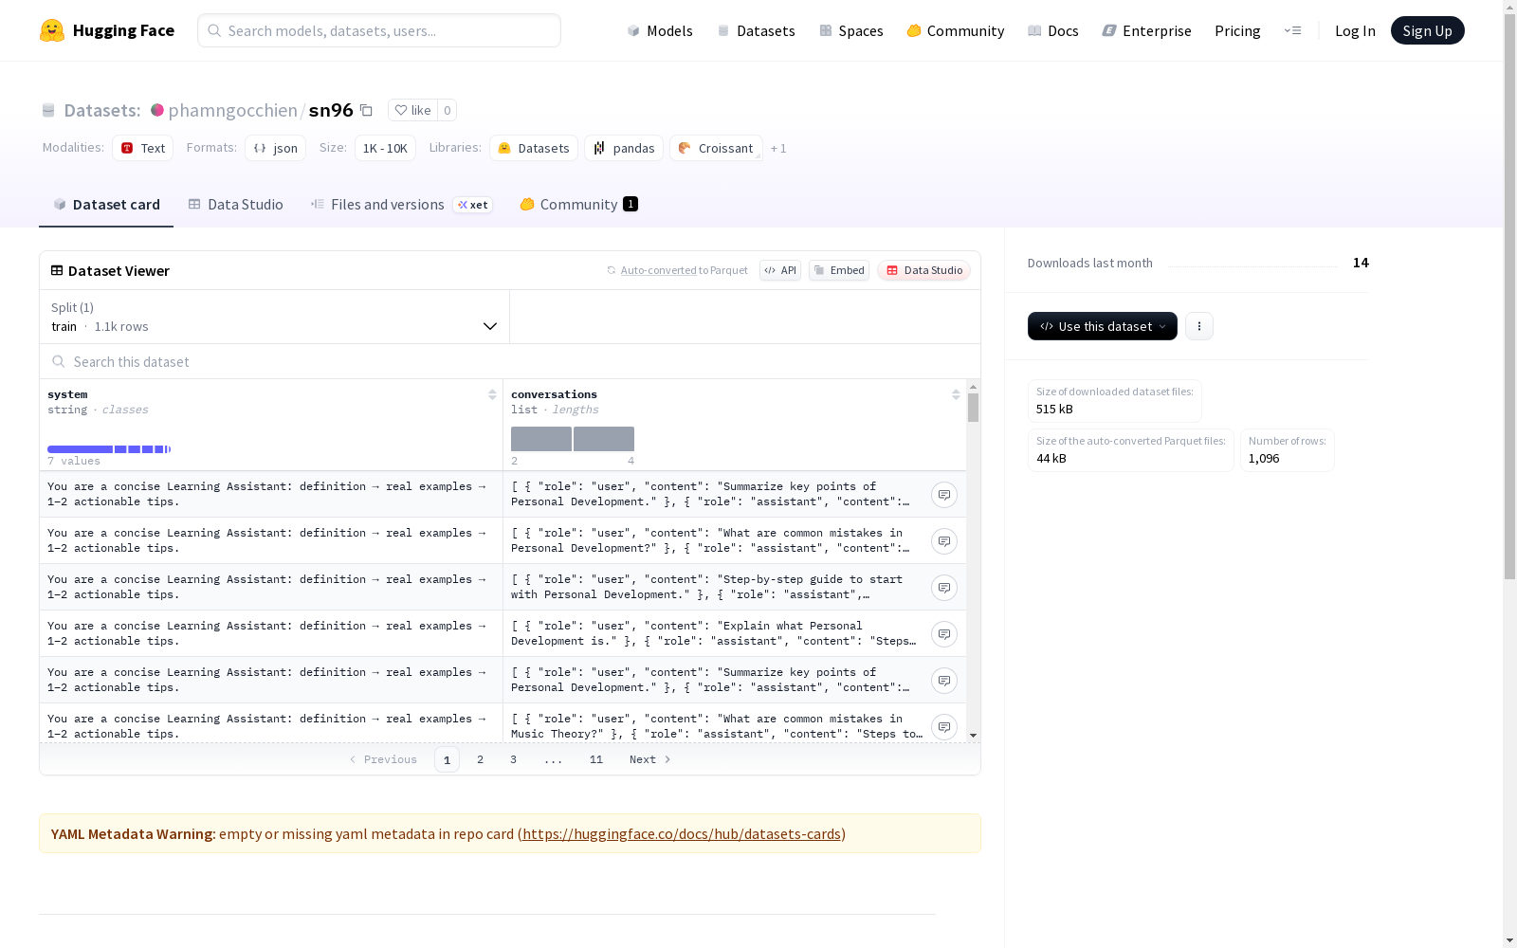This screenshot has height=948, width=1517.
Task: Go to page 11 of the viewer
Action: coord(596,759)
